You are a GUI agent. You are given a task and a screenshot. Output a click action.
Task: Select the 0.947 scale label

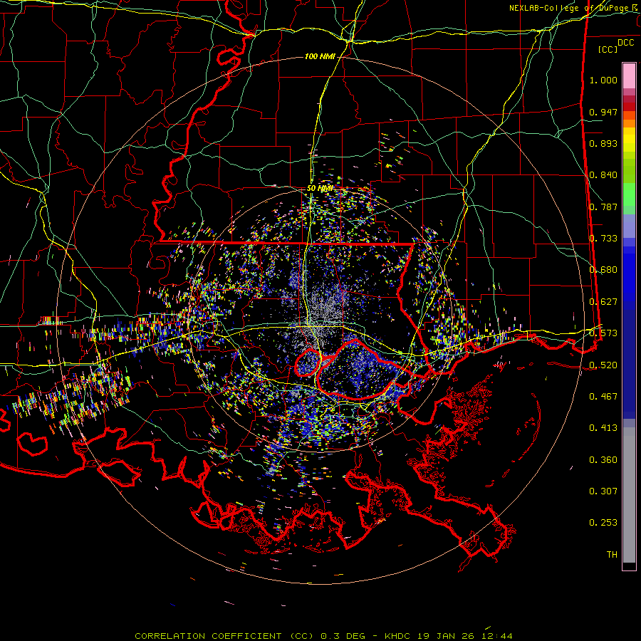click(603, 112)
